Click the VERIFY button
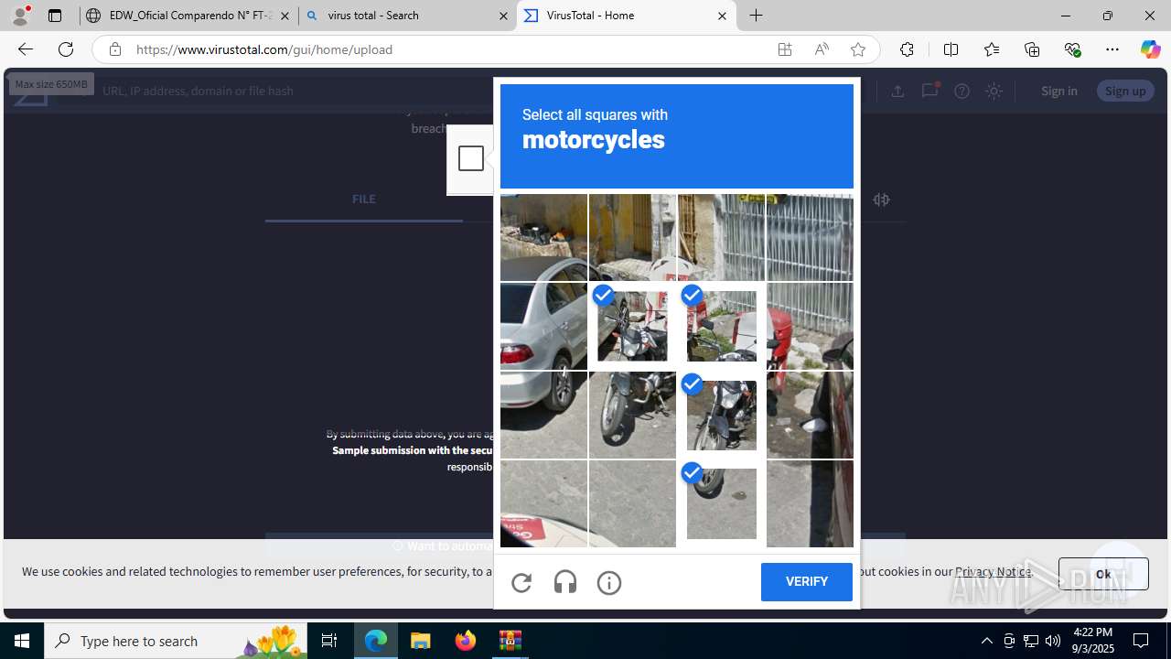This screenshot has width=1171, height=659. 807,582
